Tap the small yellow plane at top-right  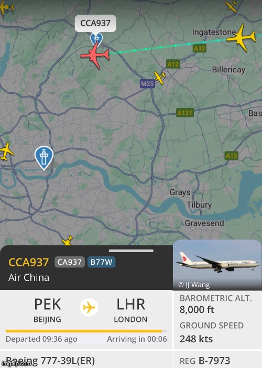coord(231,6)
